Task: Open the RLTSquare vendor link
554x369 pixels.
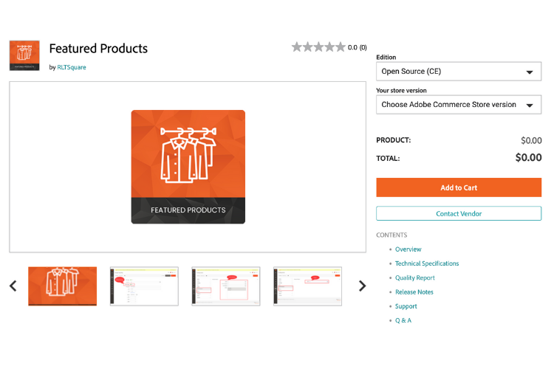Action: click(x=72, y=67)
